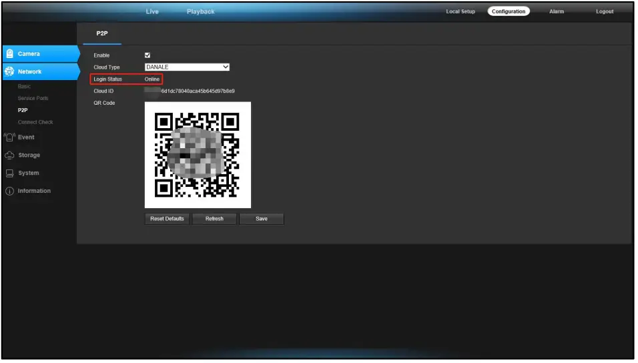This screenshot has width=638, height=363.
Task: Click the System monitor icon
Action: point(9,173)
